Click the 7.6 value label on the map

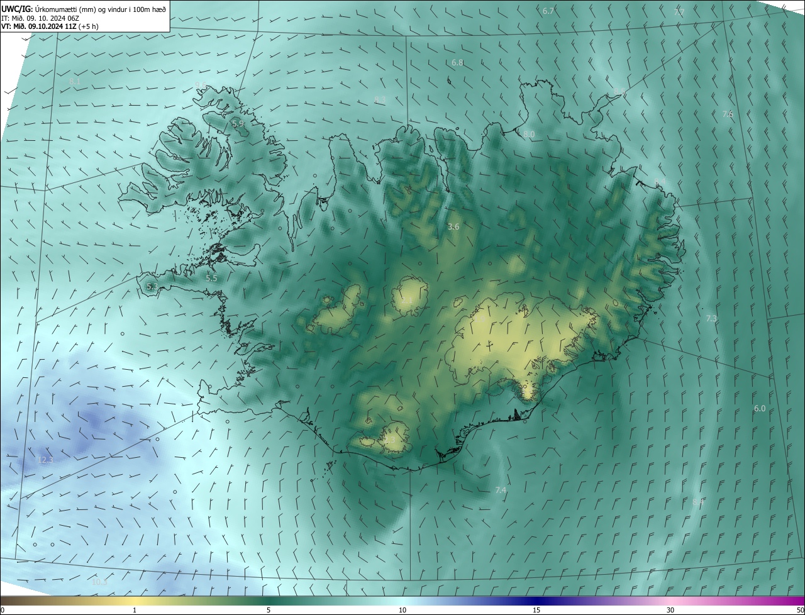point(728,114)
